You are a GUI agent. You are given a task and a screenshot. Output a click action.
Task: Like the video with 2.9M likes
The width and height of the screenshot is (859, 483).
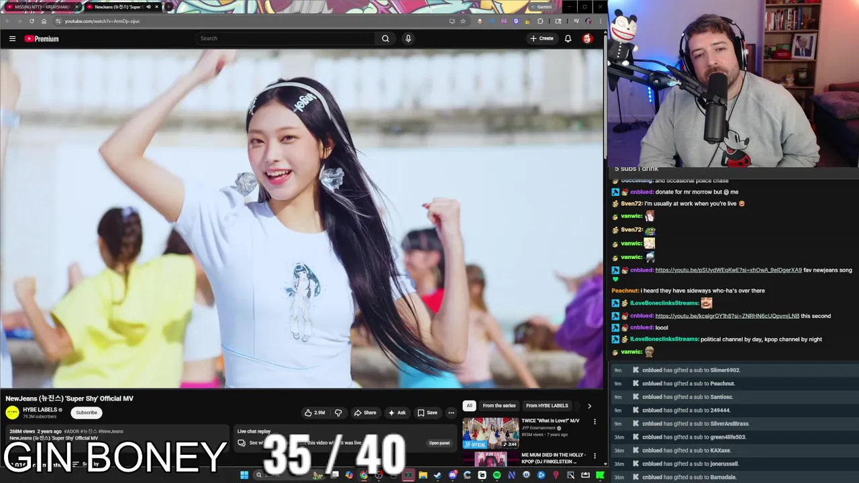(315, 413)
